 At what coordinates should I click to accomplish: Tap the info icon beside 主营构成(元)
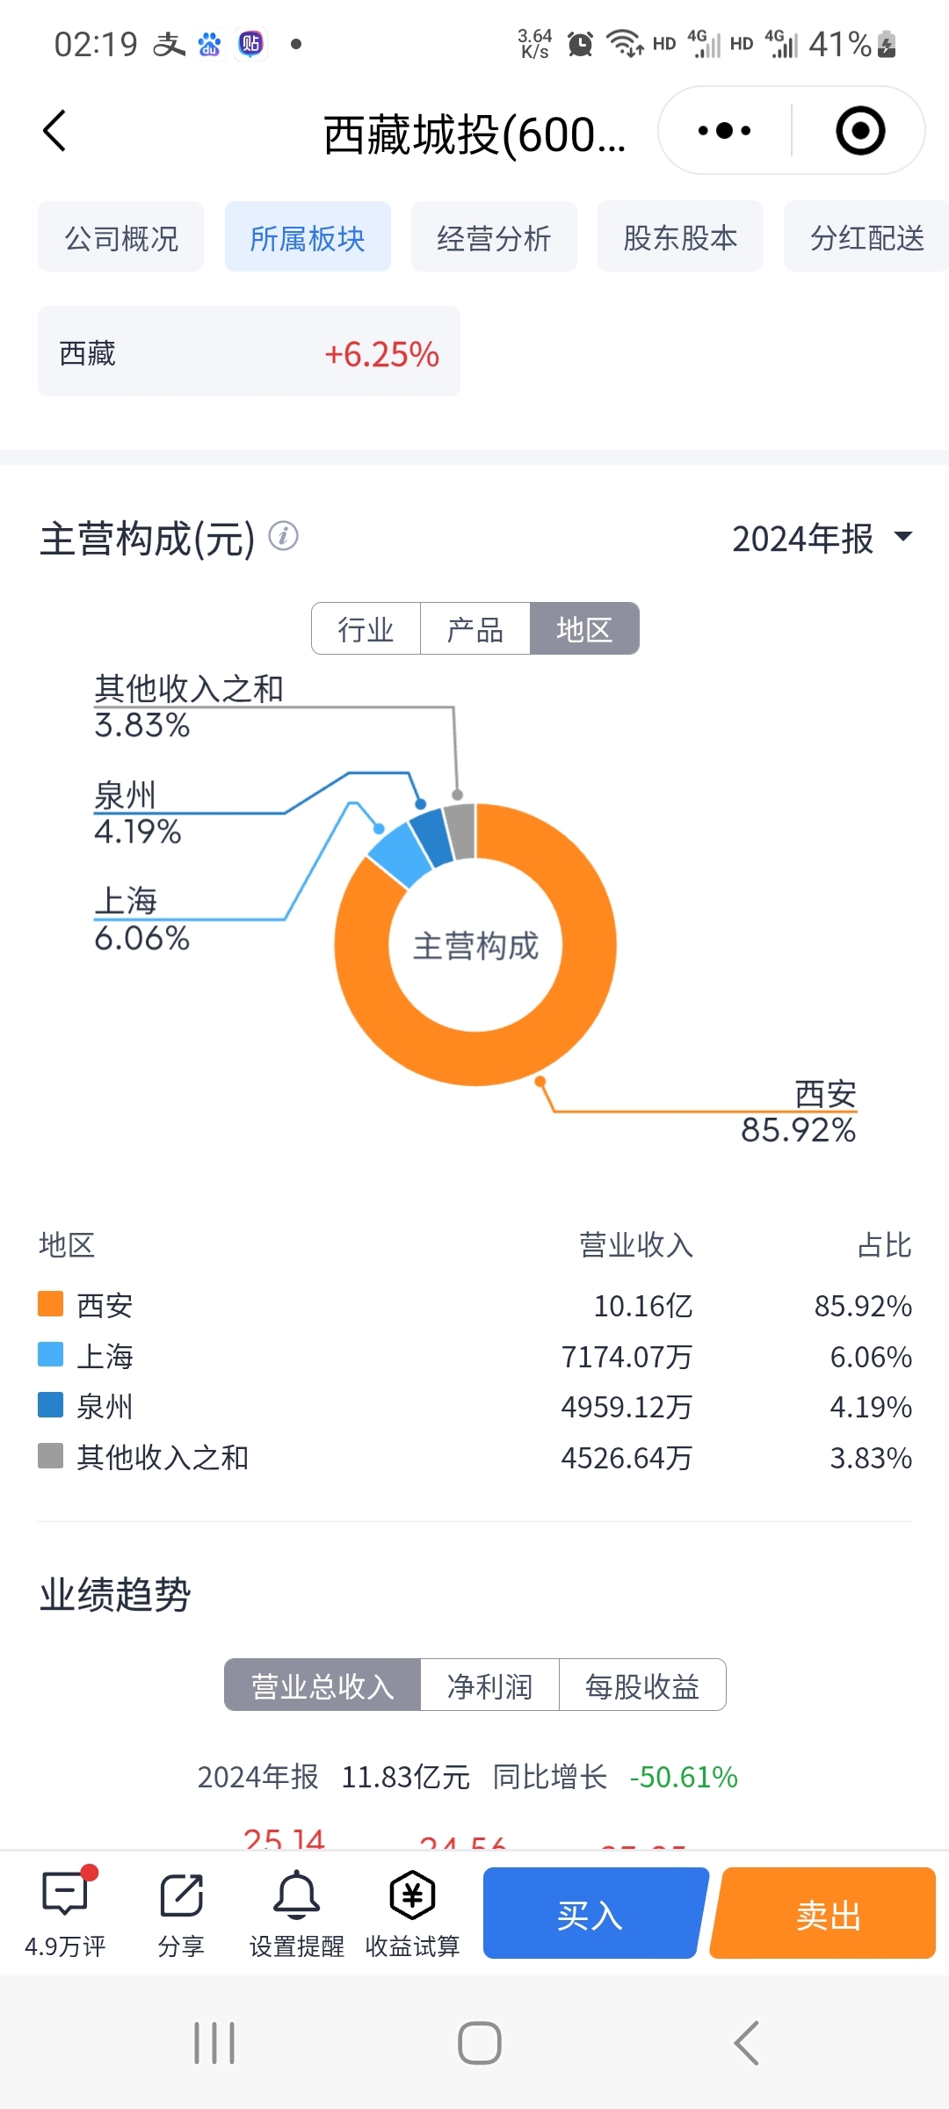283,535
